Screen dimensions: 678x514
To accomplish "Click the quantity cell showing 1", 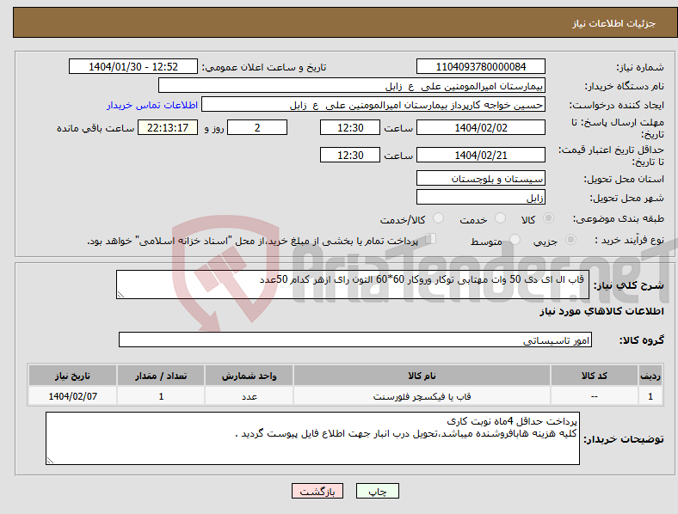I will (161, 396).
